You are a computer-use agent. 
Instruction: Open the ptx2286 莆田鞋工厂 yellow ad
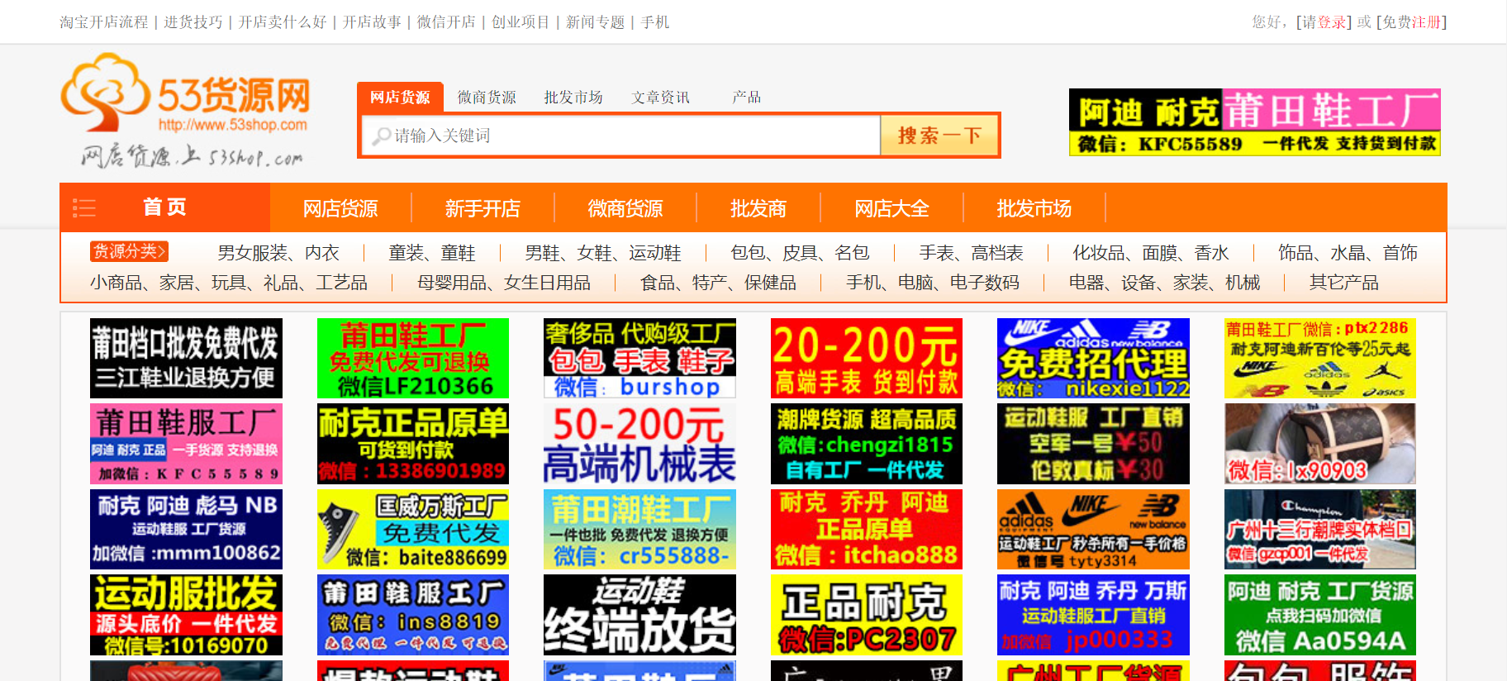point(1320,358)
